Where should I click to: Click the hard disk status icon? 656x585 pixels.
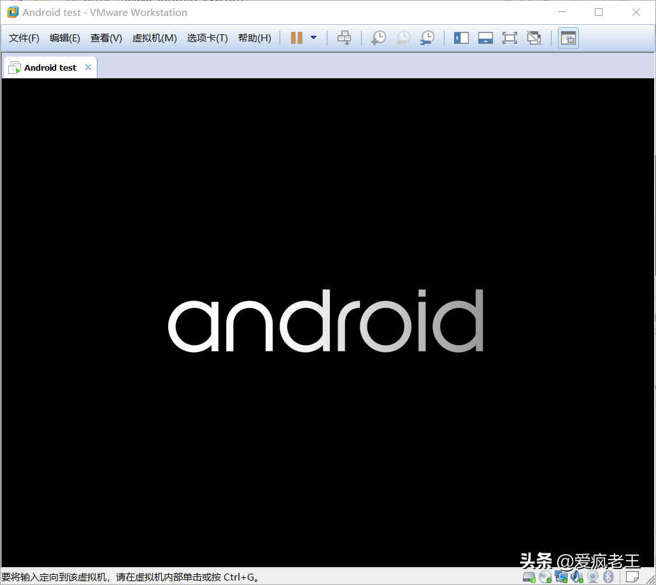(529, 577)
